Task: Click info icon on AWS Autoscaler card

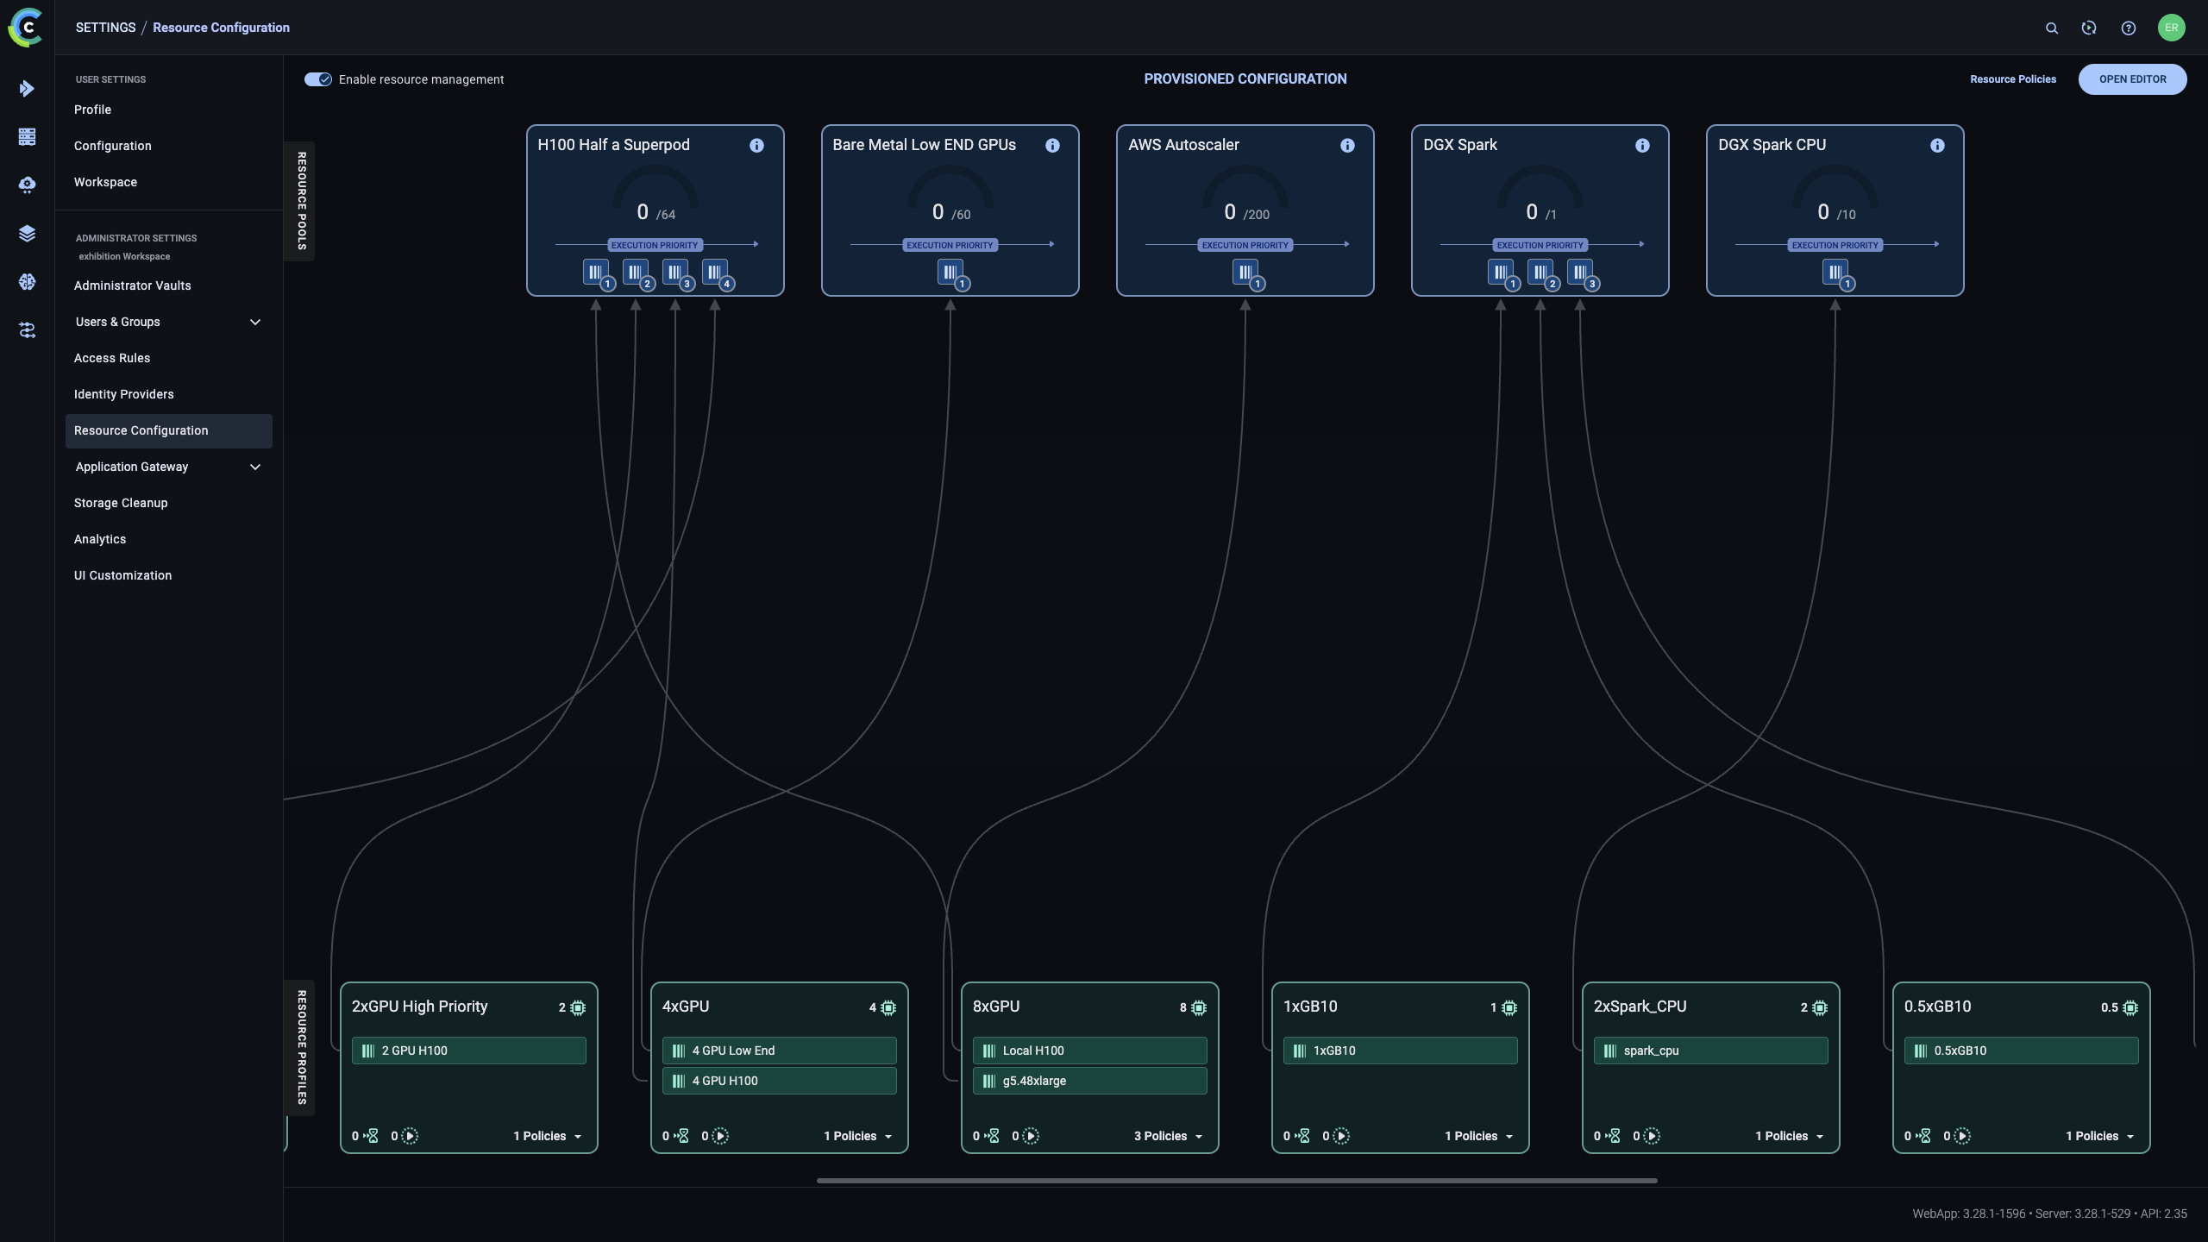Action: tap(1347, 146)
